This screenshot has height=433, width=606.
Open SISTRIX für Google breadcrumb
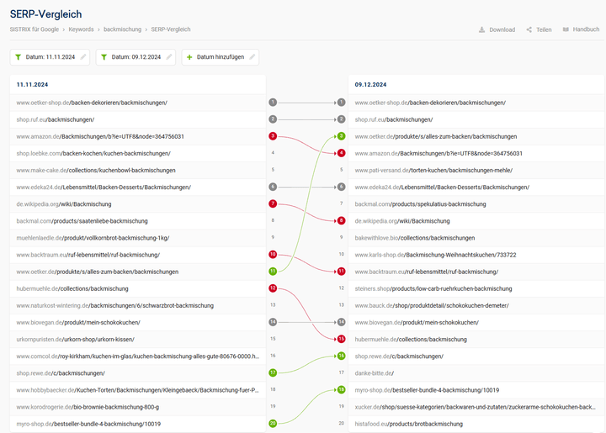(x=35, y=29)
